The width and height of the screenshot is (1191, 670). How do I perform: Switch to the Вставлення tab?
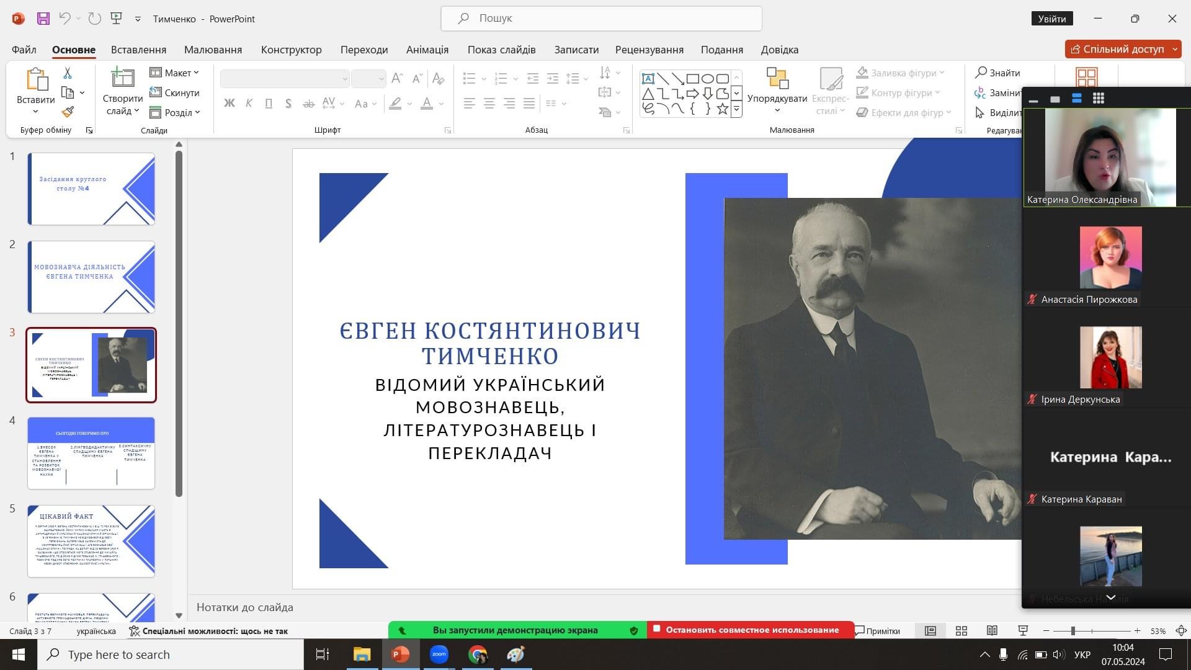(138, 50)
